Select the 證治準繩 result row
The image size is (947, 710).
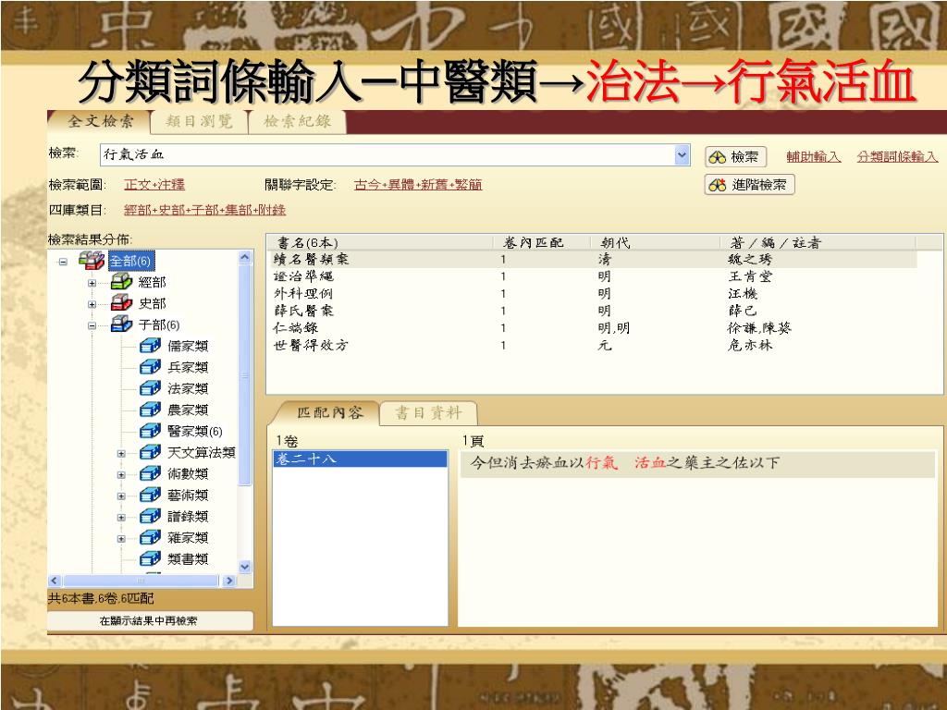pos(593,276)
